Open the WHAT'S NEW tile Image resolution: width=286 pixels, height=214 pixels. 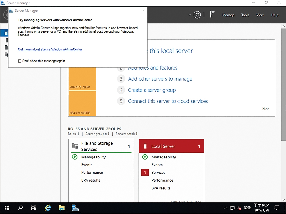click(x=82, y=79)
